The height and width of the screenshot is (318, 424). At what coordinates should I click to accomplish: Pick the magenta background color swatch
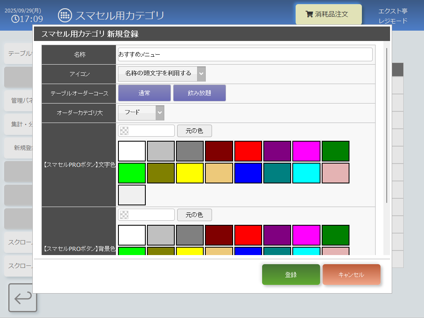[306, 235]
